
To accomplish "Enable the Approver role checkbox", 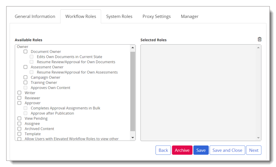I will point(19,103).
